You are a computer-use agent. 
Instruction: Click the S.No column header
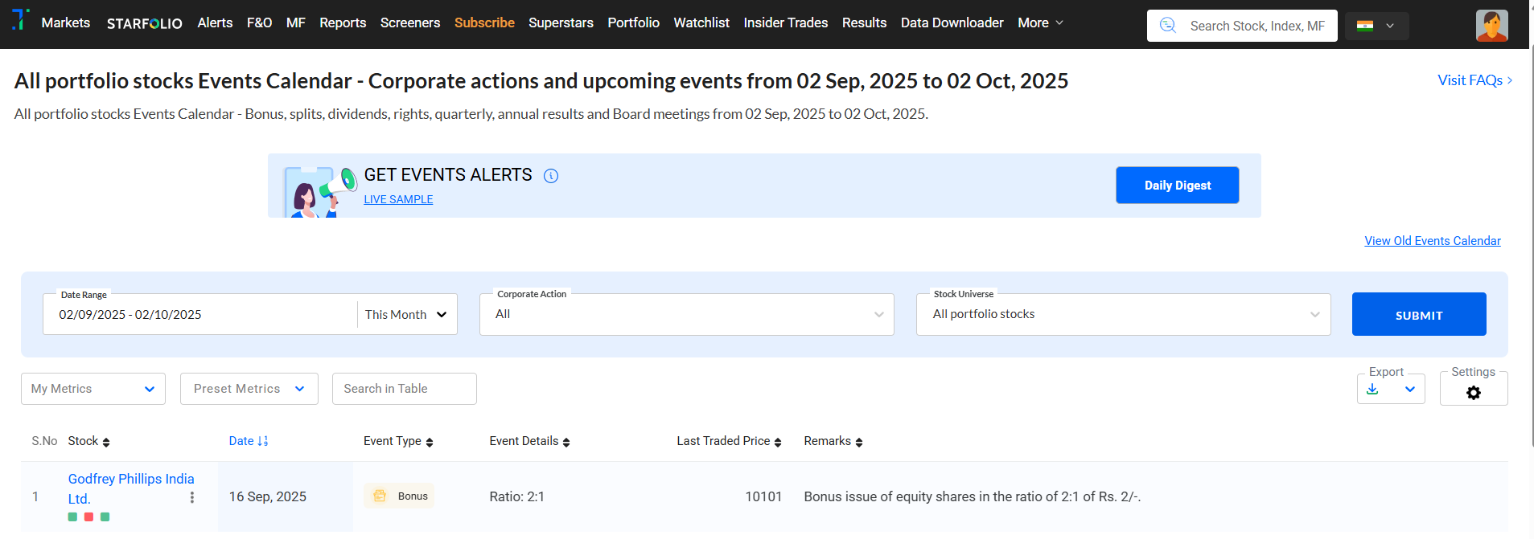click(x=44, y=441)
